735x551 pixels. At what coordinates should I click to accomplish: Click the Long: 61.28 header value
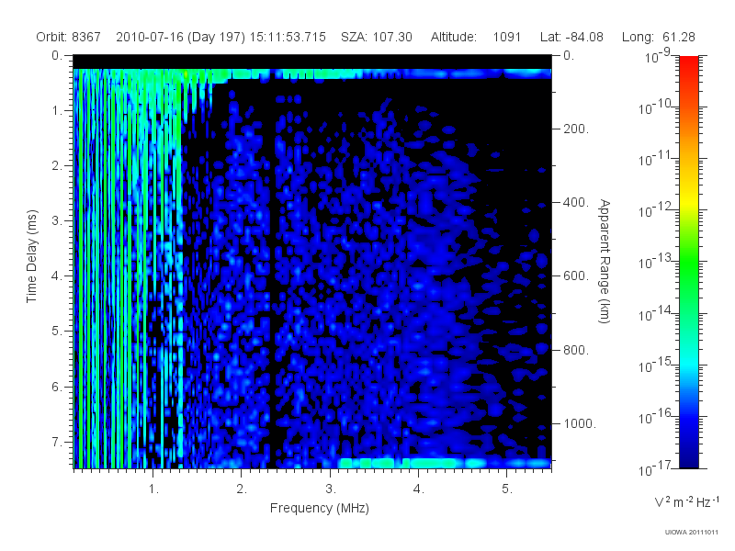(x=658, y=37)
